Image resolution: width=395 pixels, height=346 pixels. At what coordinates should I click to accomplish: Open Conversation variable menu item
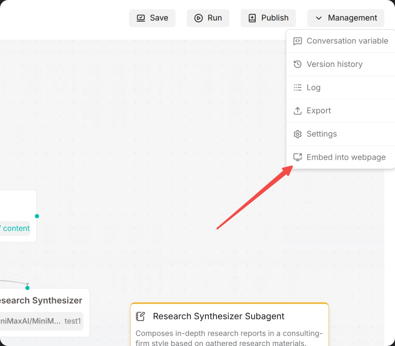(341, 41)
